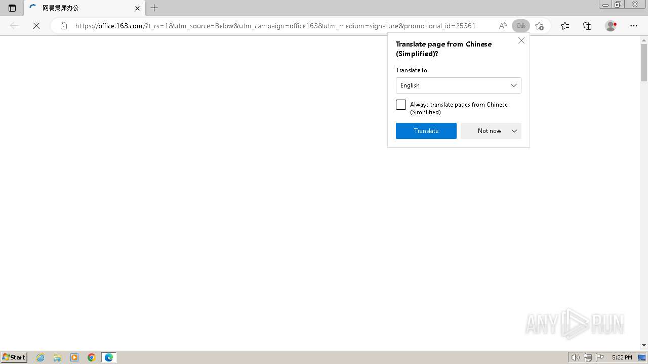Select Microsoft Edge taskbar button

(x=109, y=357)
